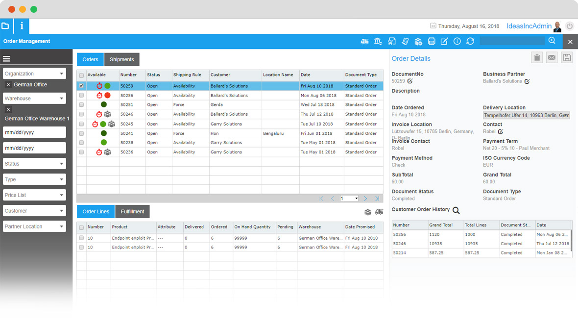Image resolution: width=578 pixels, height=326 pixels.
Task: Open the Price List dropdown
Action: (x=34, y=195)
